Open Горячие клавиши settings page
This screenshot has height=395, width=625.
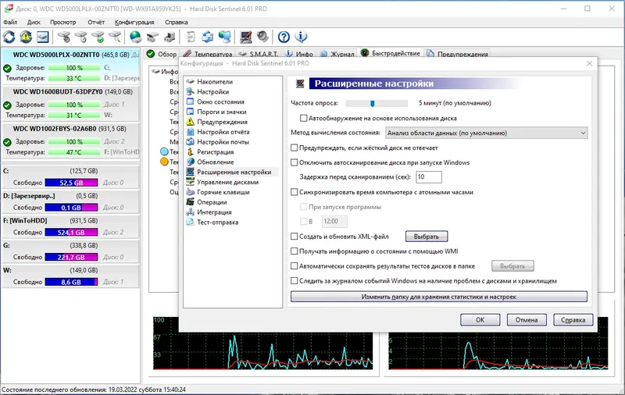pos(223,192)
